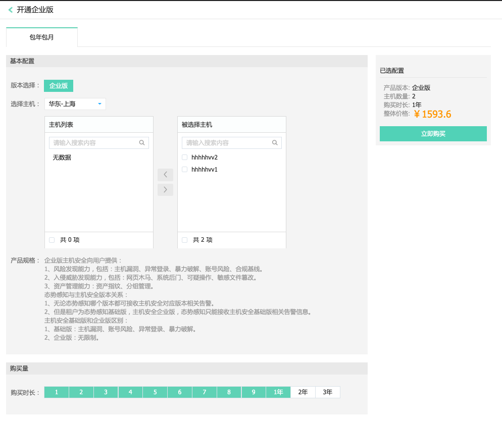Click the left transfer arrow to move hosts back
The height and width of the screenshot is (422, 502).
(165, 174)
